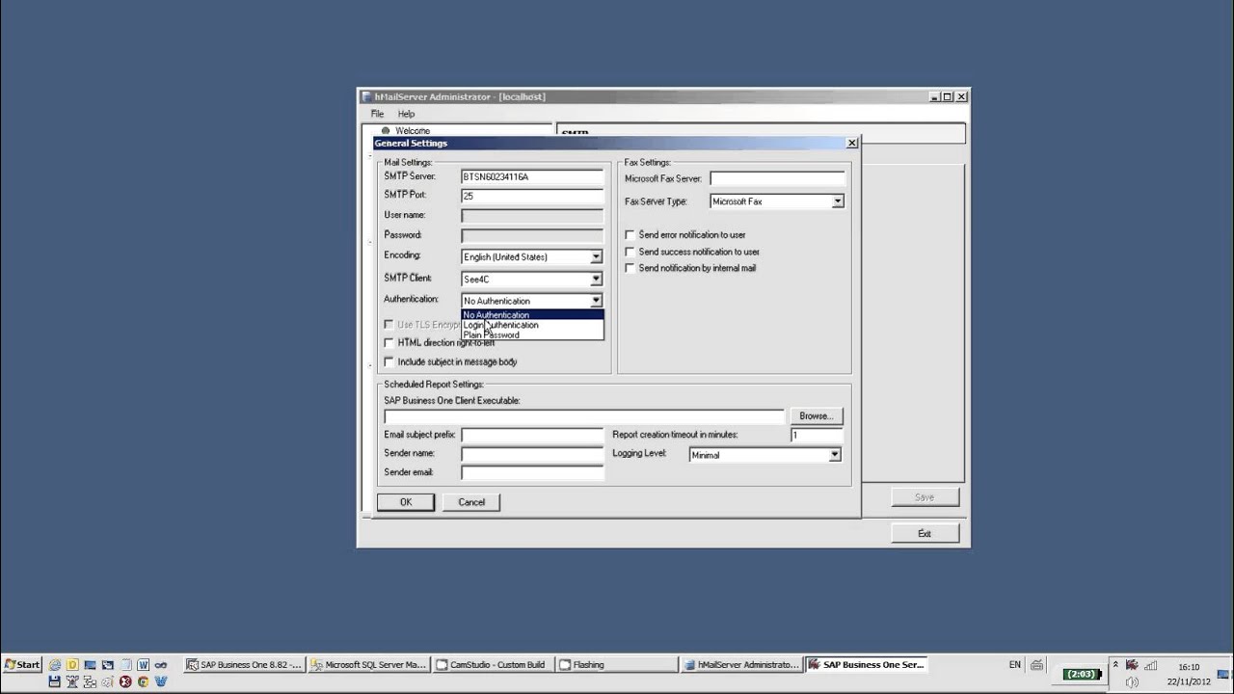Collapse the Authentication dropdown arrow
The height and width of the screenshot is (694, 1234).
[x=596, y=301]
